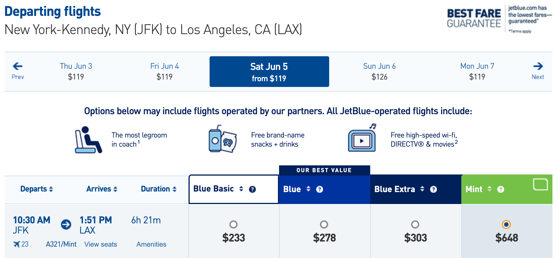
Task: Switch to Thu Jun 3 date
Action: 76,71
